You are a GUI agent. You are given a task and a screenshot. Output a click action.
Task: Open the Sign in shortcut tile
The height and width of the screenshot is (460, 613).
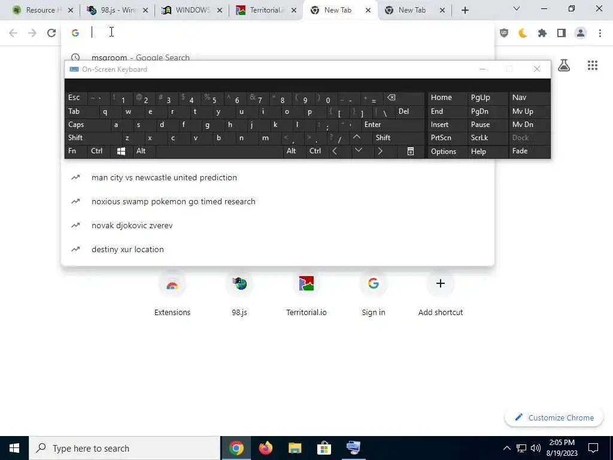[x=374, y=293]
